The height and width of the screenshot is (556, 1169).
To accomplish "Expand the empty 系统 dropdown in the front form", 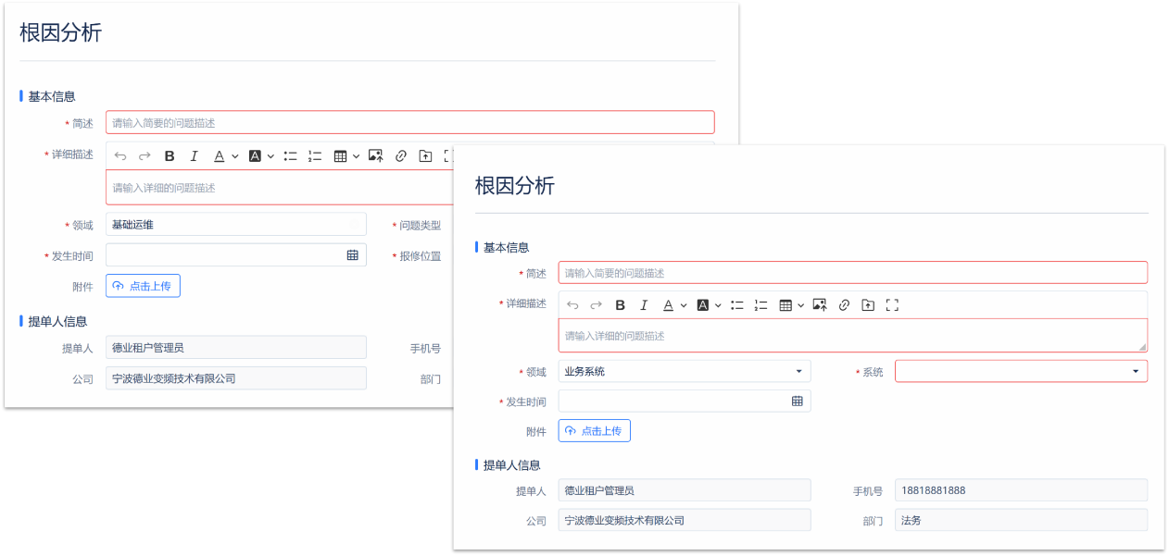I will pyautogui.click(x=1021, y=372).
